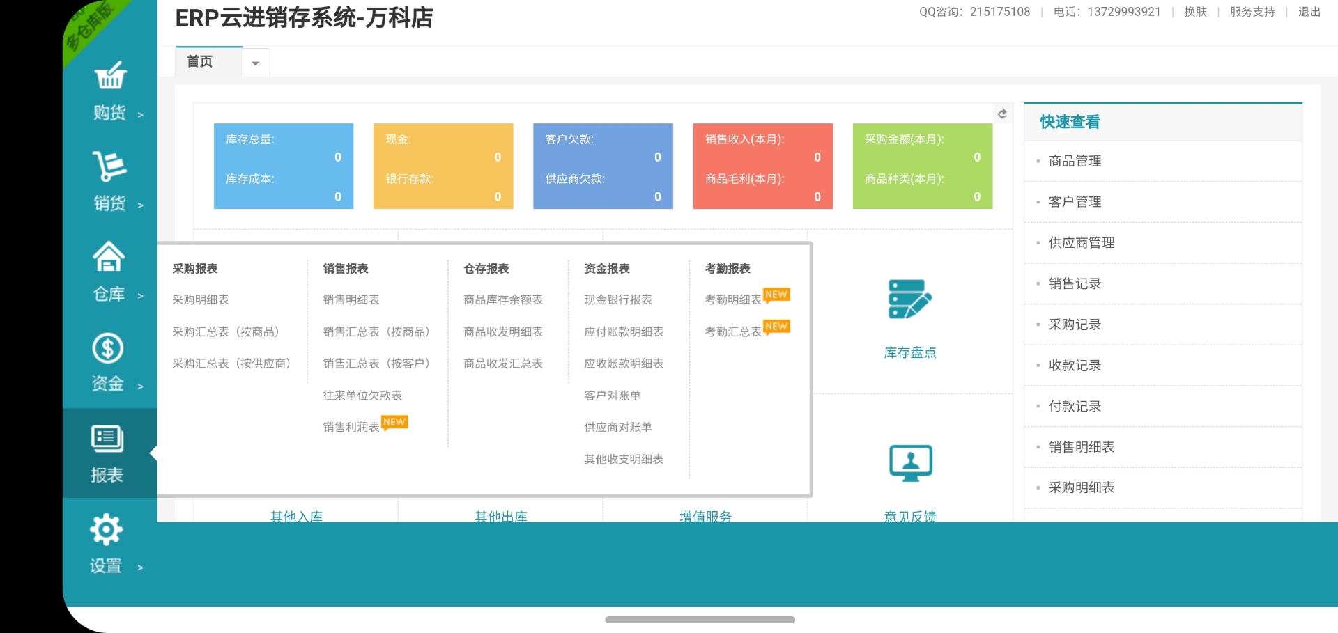Open the sales cart icon
This screenshot has width=1338, height=633.
point(109,166)
